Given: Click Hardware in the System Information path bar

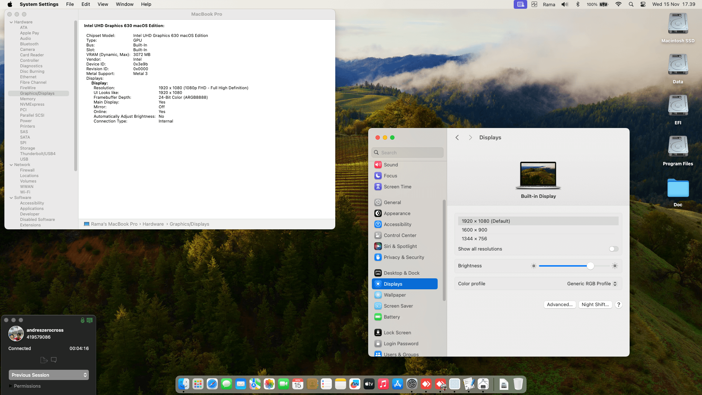Looking at the screenshot, I should [x=153, y=224].
